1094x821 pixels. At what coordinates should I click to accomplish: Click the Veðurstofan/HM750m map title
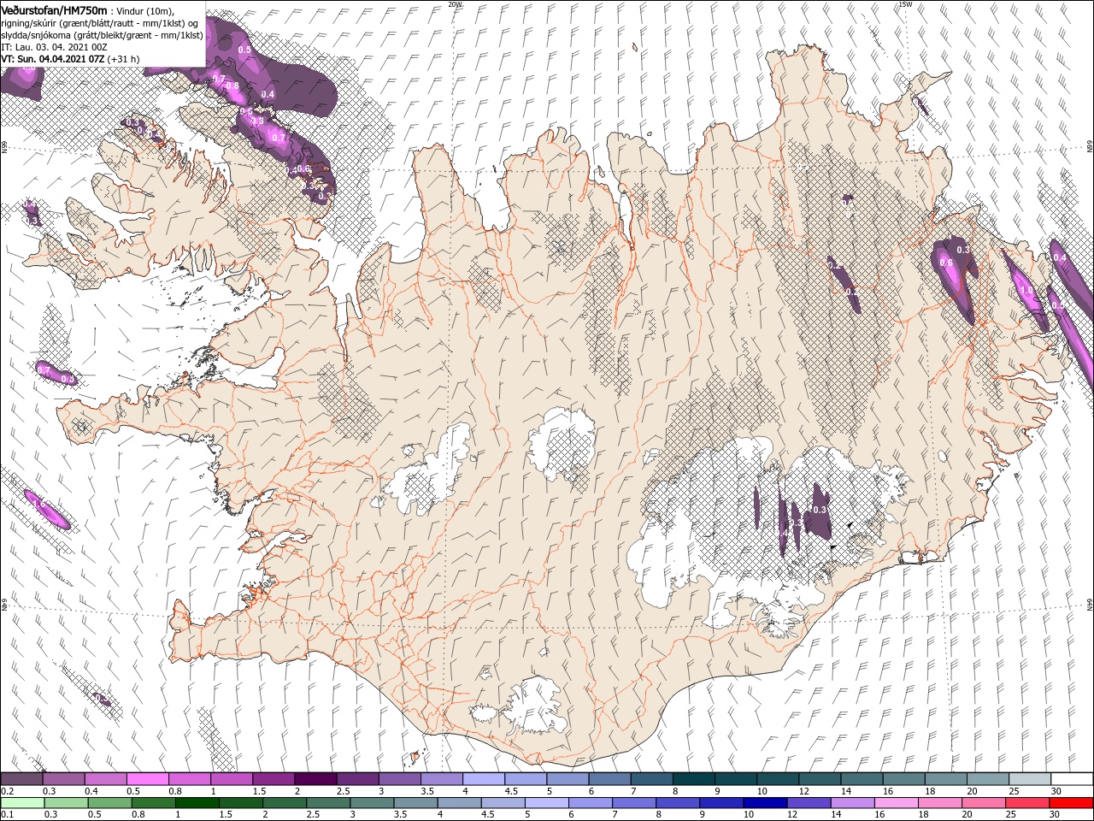(54, 9)
